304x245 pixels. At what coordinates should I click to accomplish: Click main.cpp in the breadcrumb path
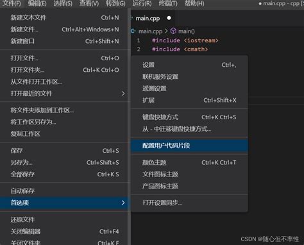[150, 31]
